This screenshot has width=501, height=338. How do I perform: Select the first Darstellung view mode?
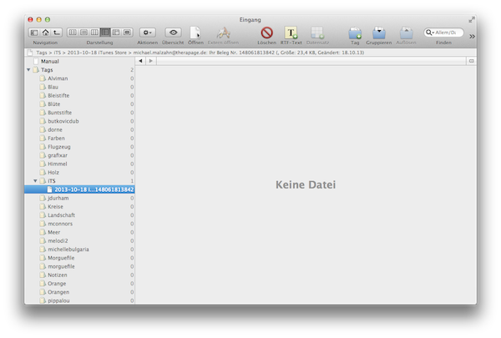pyautogui.click(x=73, y=33)
